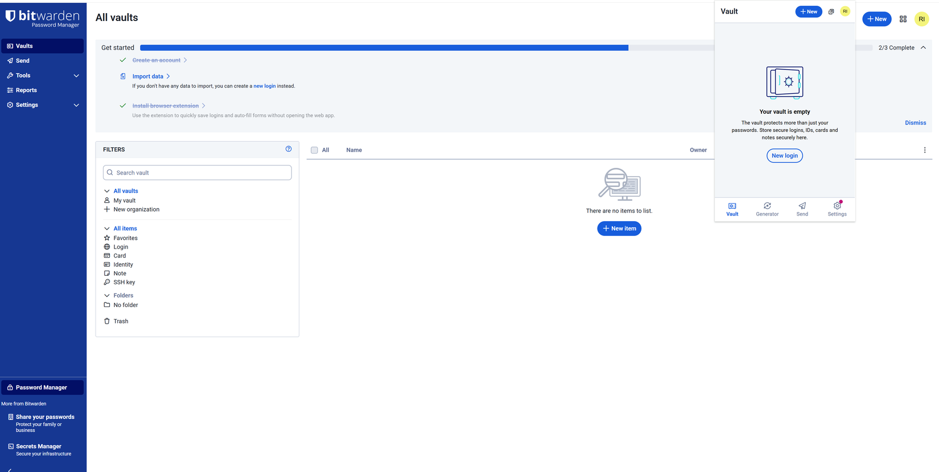
Task: Go to Send in the sidebar
Action: (23, 61)
